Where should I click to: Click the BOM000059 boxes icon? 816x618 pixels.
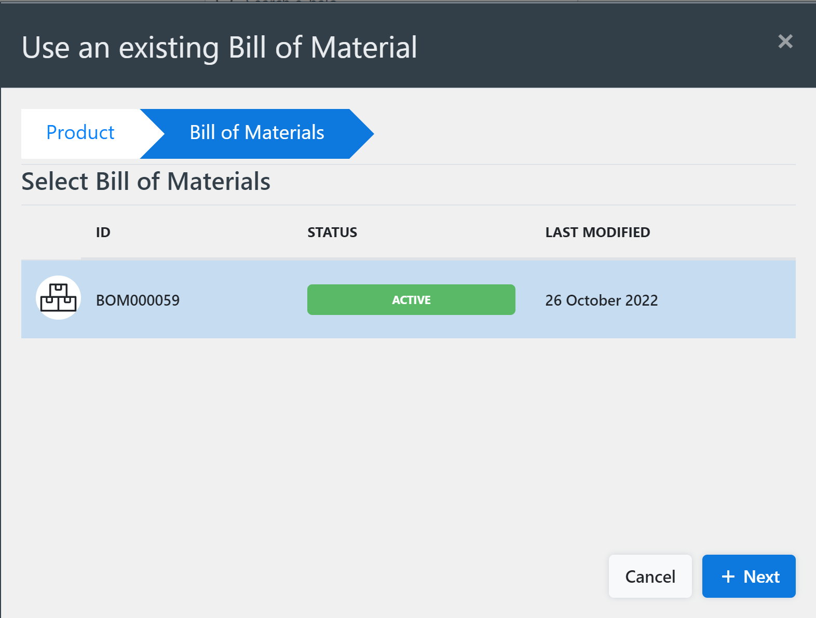58,298
